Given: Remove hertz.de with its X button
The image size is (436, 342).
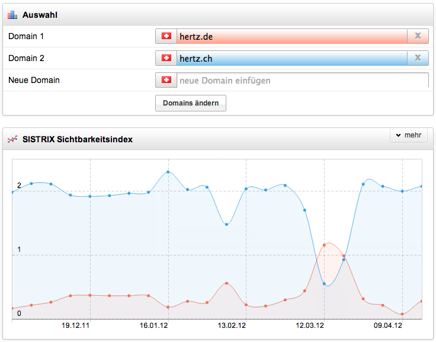Looking at the screenshot, I should pos(418,37).
